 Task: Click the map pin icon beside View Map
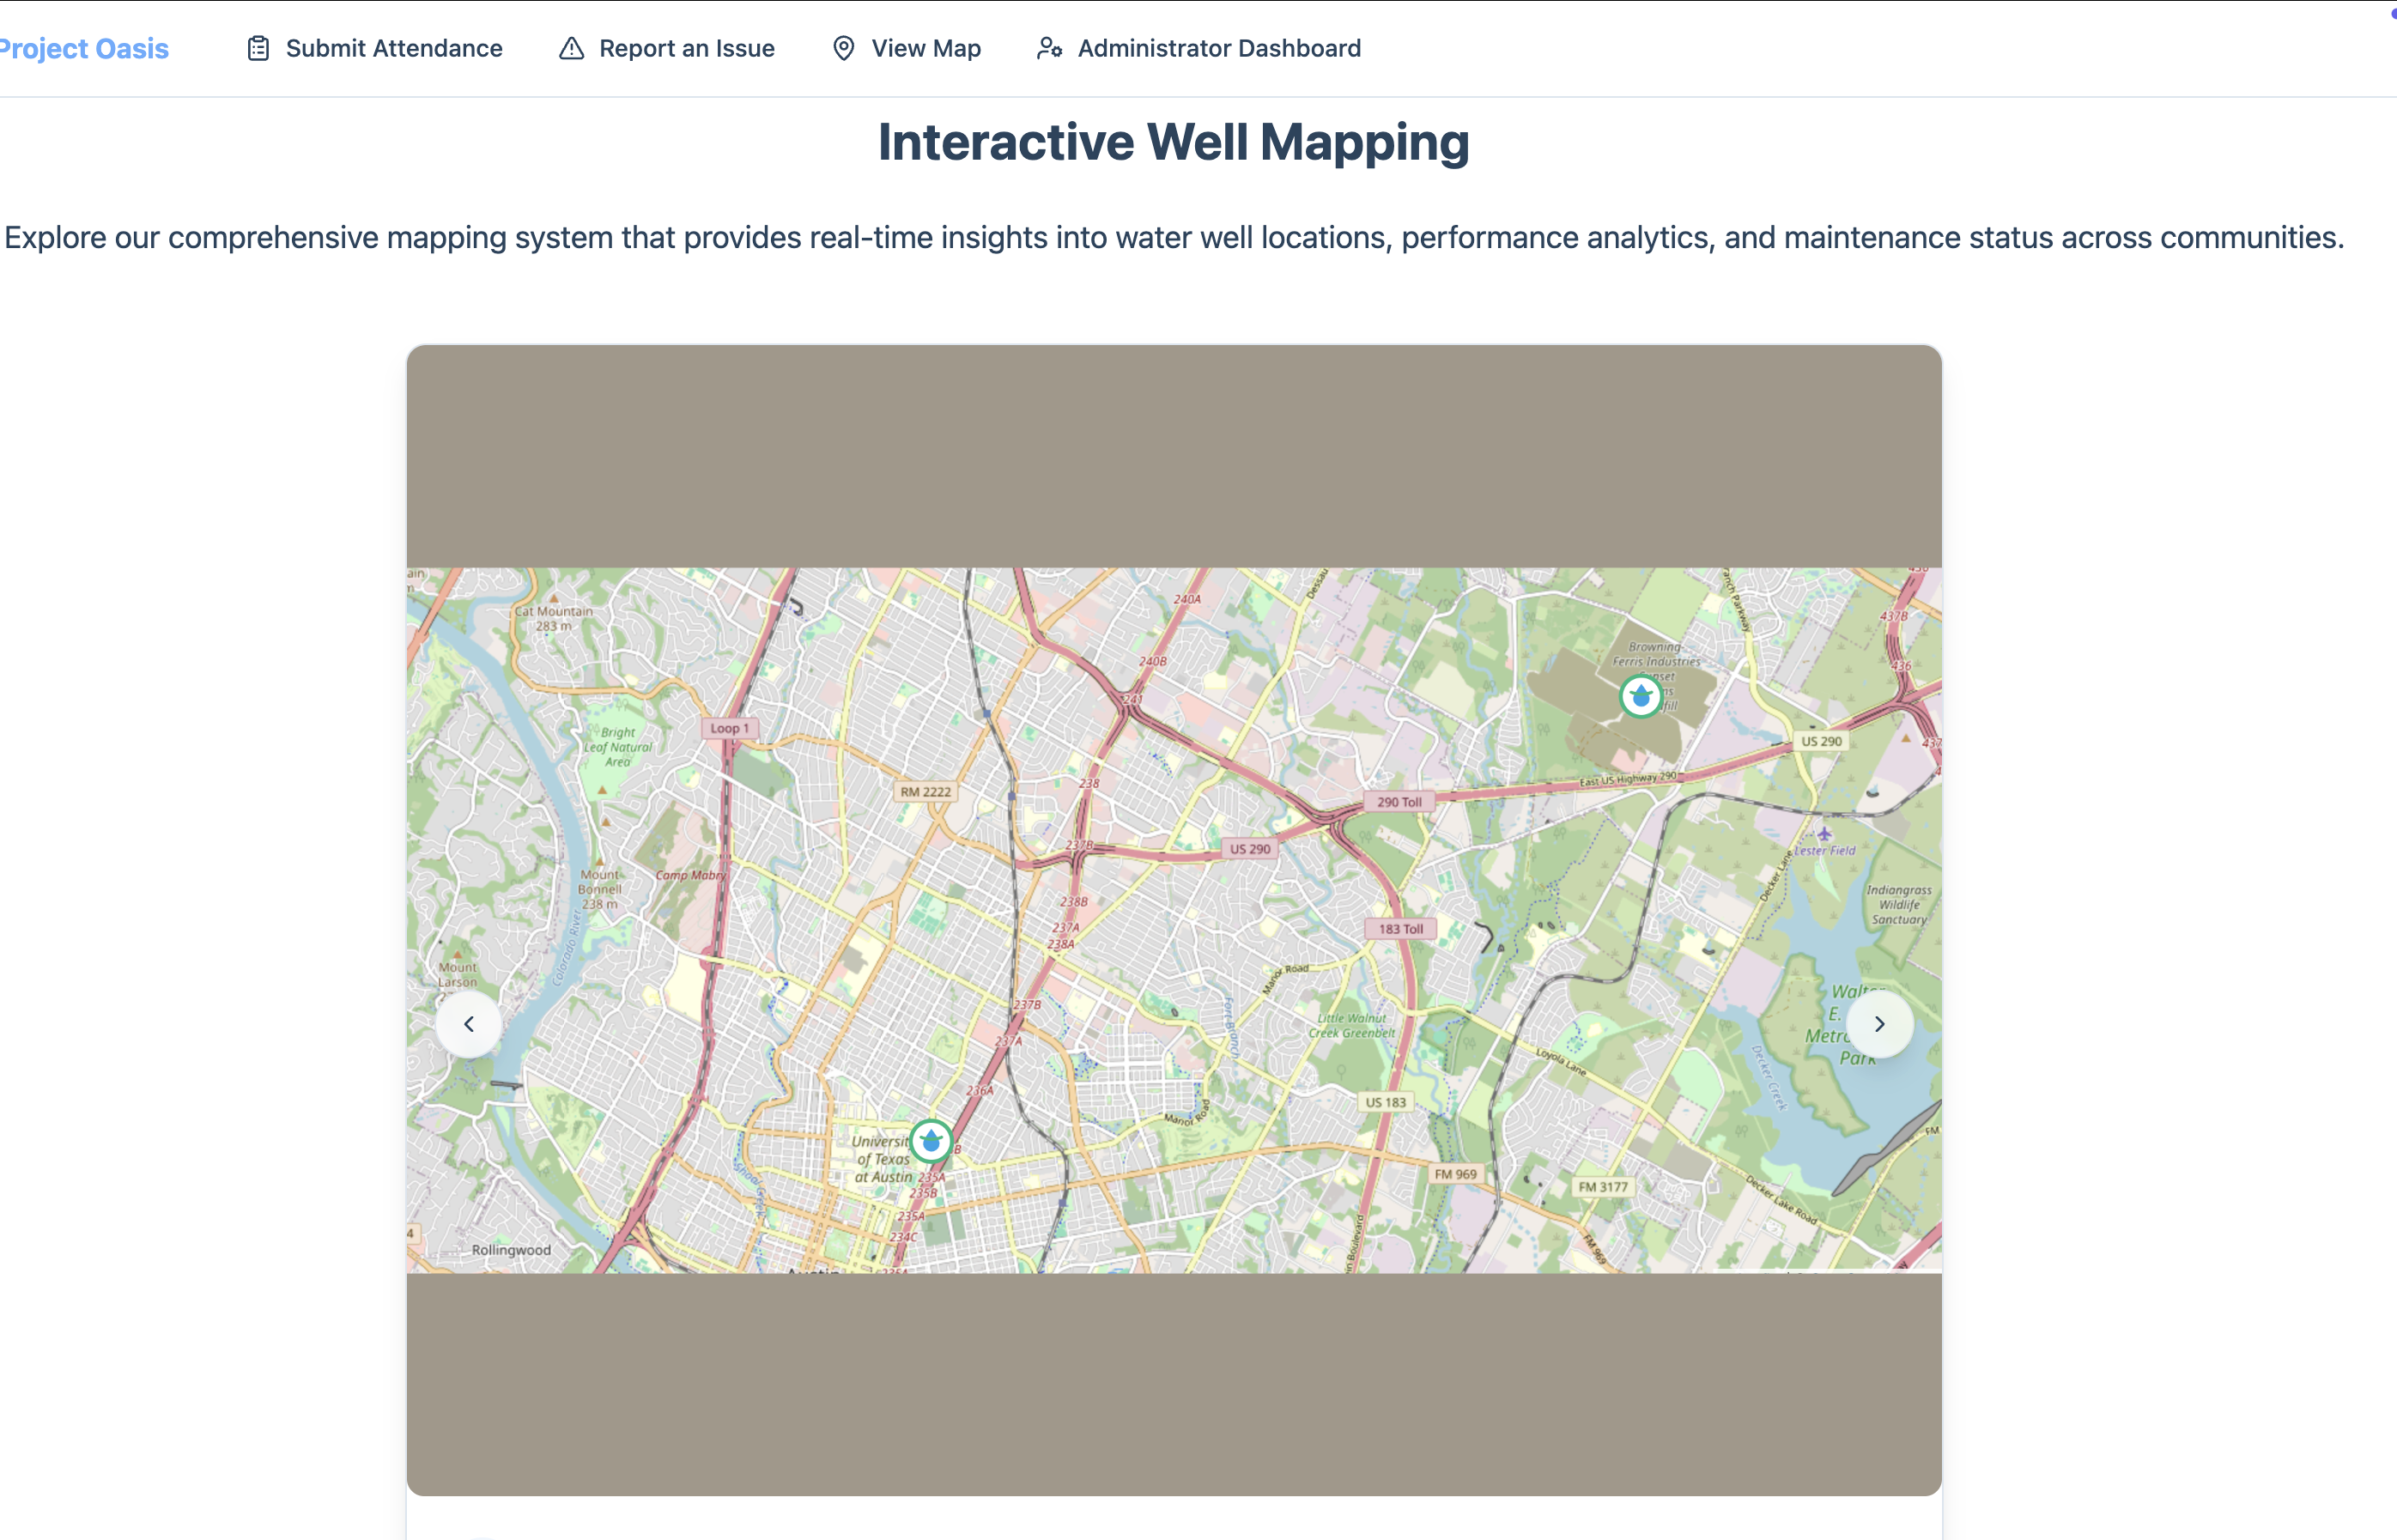tap(843, 48)
